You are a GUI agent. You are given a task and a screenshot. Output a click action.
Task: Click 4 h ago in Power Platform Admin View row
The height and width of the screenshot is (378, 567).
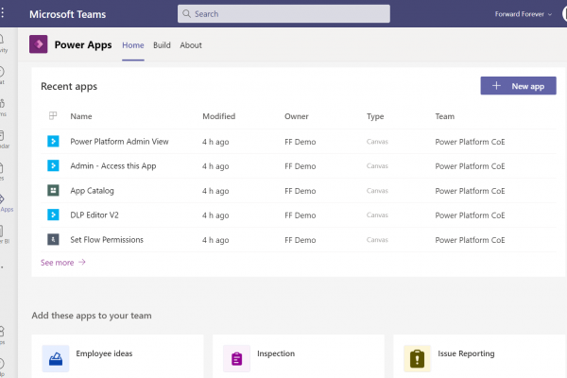[215, 142]
